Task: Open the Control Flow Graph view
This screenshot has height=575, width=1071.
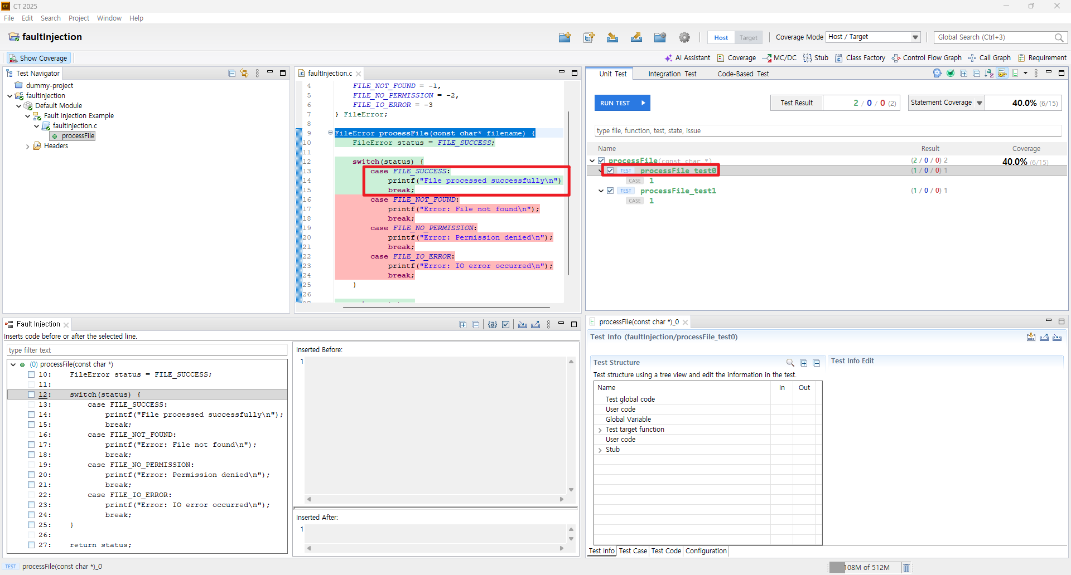Action: [x=927, y=58]
